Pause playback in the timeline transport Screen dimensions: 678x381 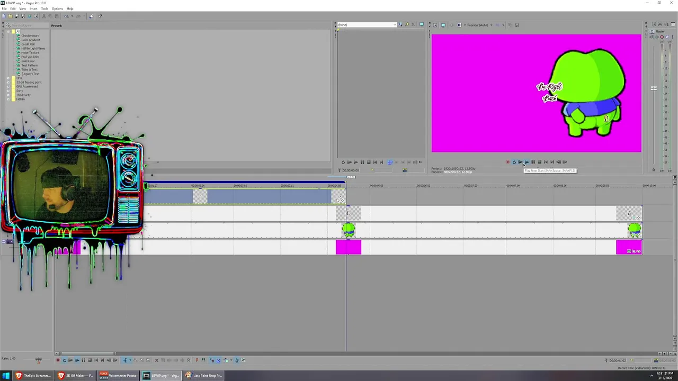(x=83, y=360)
